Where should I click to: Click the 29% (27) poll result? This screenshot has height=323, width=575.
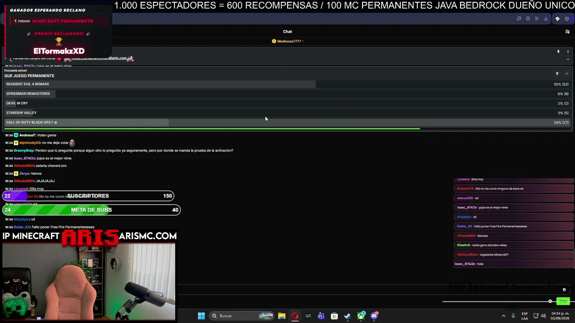pyautogui.click(x=561, y=122)
